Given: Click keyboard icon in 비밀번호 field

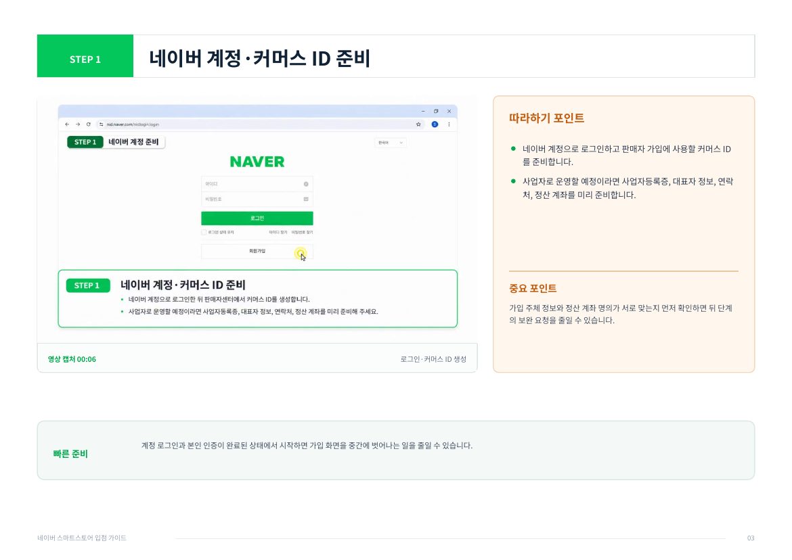Looking at the screenshot, I should pos(306,200).
